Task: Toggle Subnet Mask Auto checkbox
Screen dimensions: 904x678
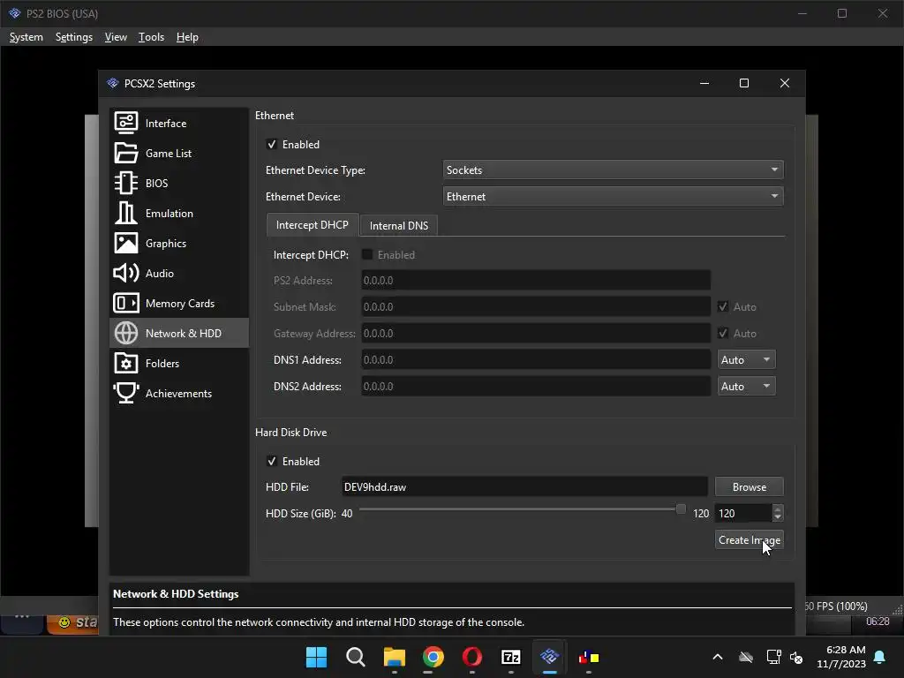Action: click(722, 306)
